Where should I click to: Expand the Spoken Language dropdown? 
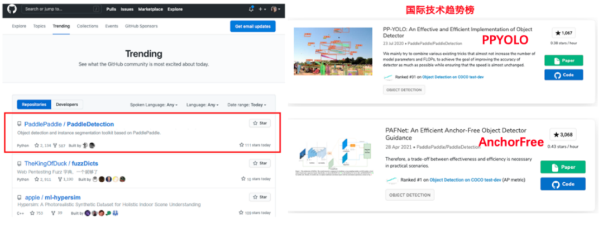click(154, 105)
